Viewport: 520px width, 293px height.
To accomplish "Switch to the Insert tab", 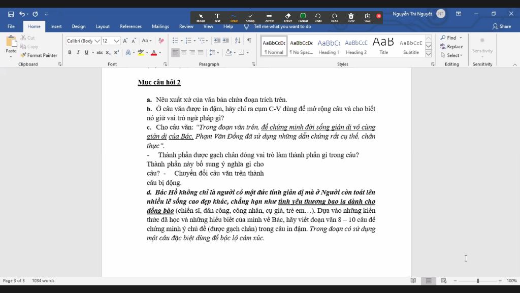I will click(56, 26).
